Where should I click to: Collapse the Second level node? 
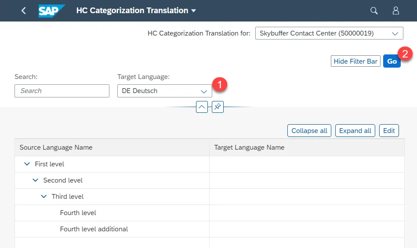click(35, 180)
